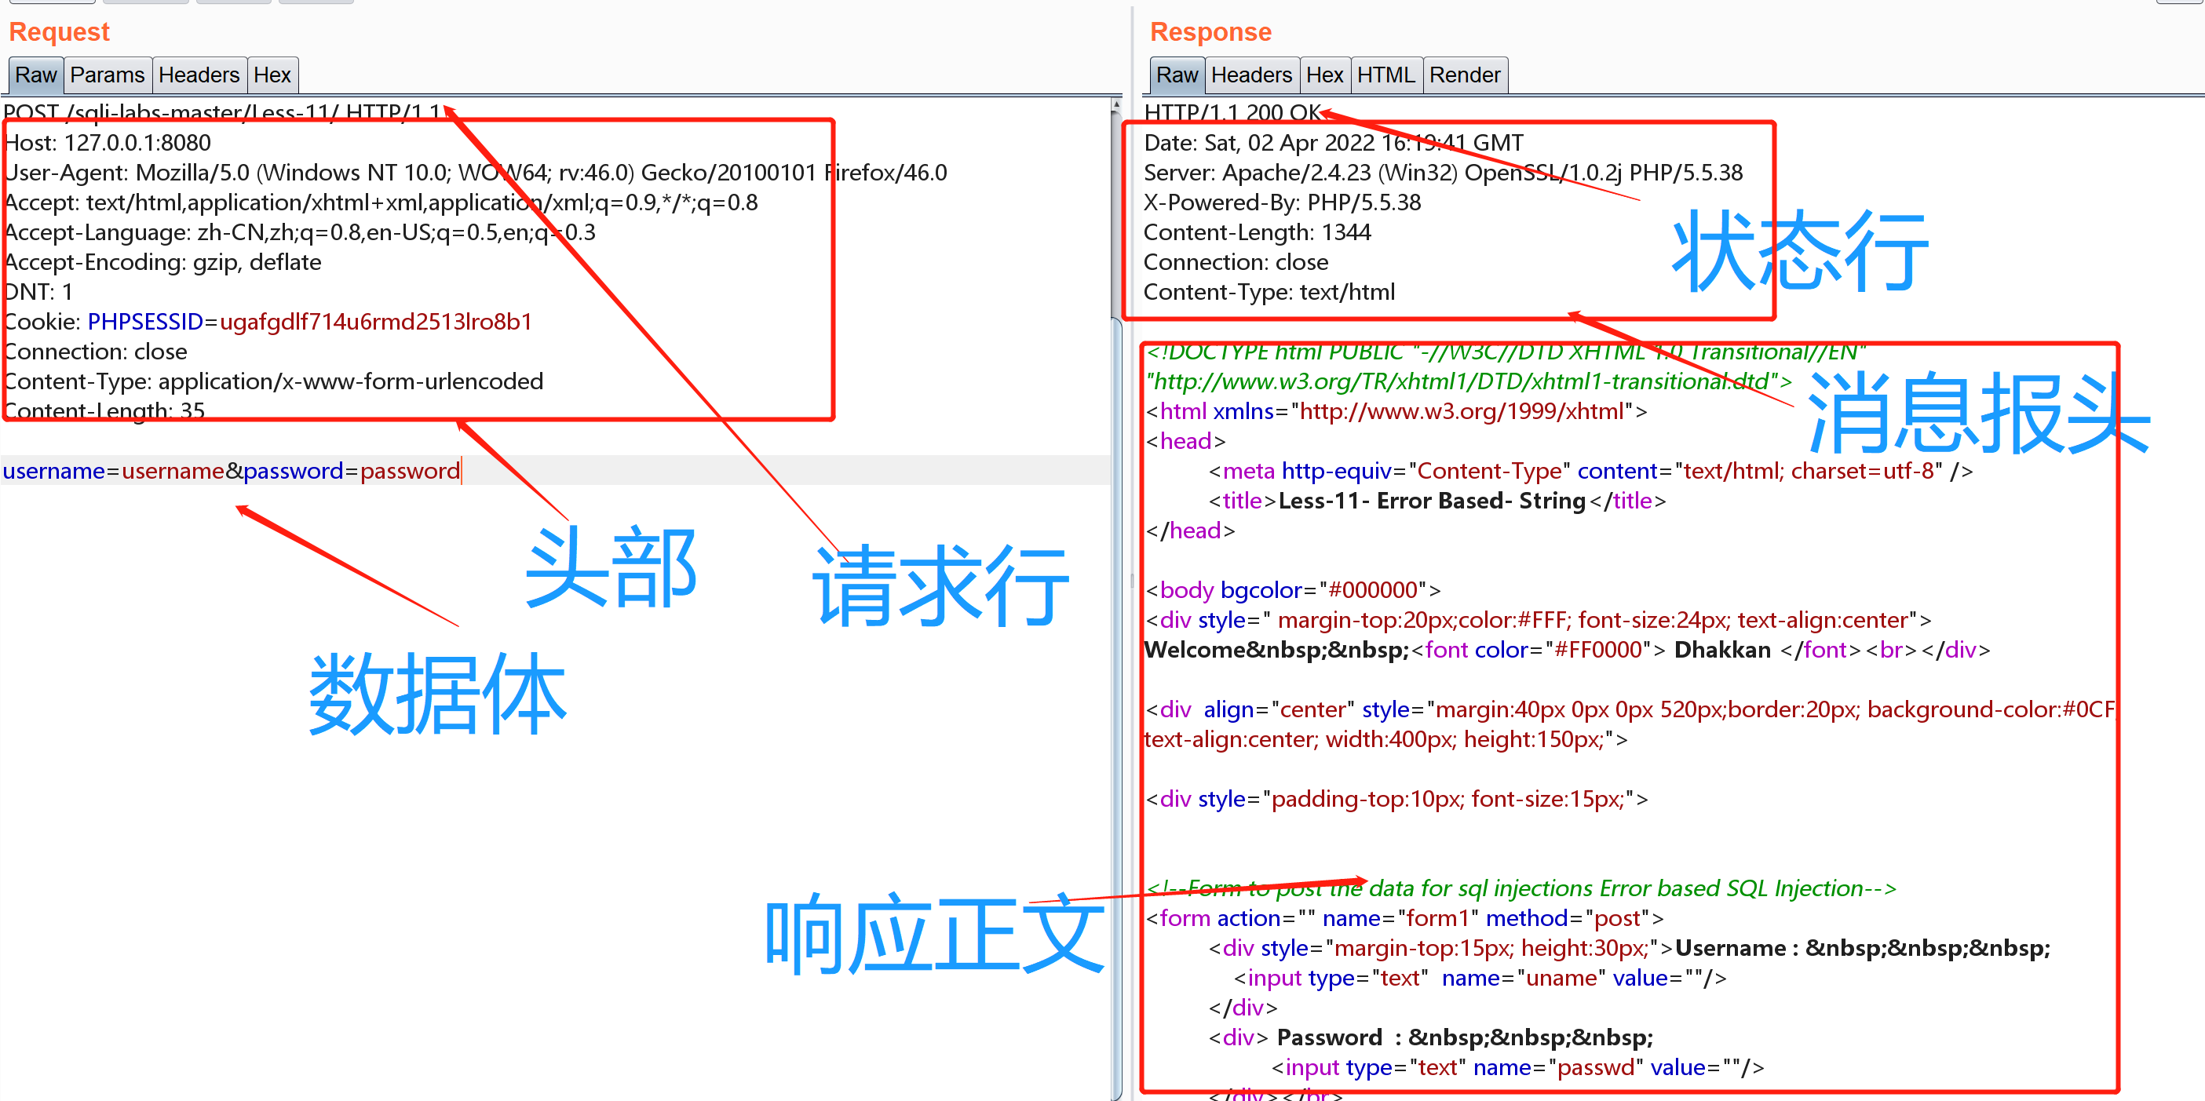Select the PHPSESSID cookie value text
Viewport: 2205px width, 1101px height.
coord(376,321)
